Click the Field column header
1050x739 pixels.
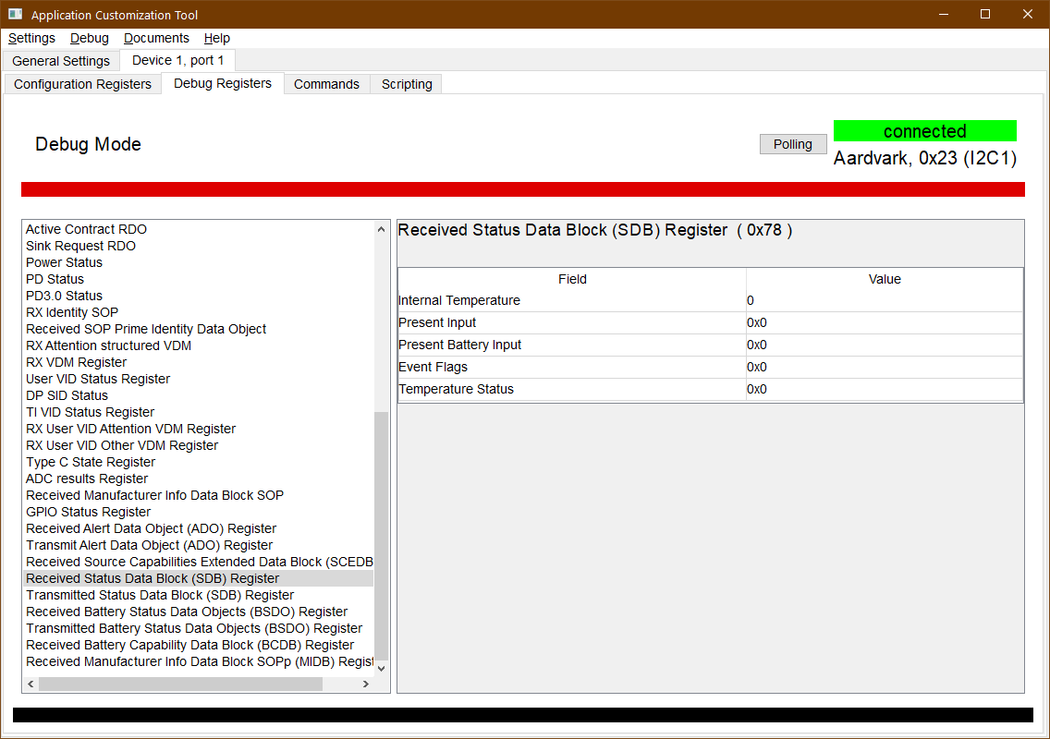pyautogui.click(x=572, y=279)
